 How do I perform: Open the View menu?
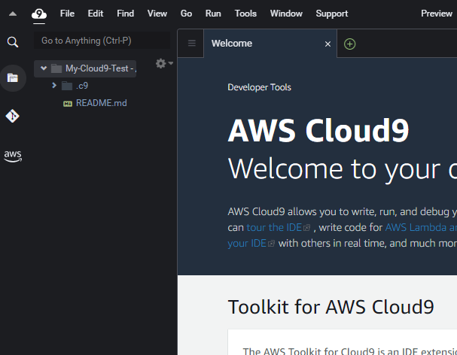pyautogui.click(x=157, y=14)
